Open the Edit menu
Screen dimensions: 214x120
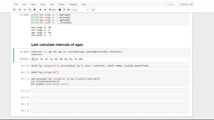point(24,4)
